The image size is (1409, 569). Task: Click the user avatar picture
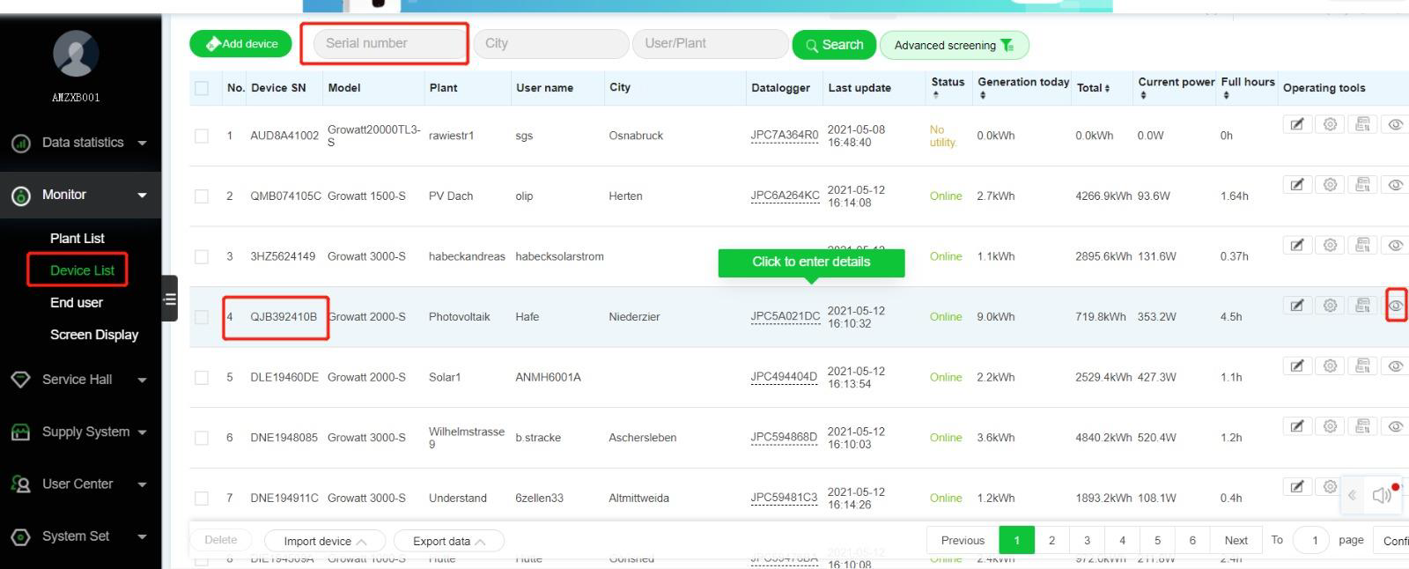[x=76, y=54]
